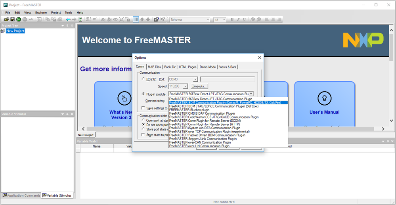Viewport: 396px width, 205px height.
Task: Close the Options dialog
Action: (x=259, y=57)
